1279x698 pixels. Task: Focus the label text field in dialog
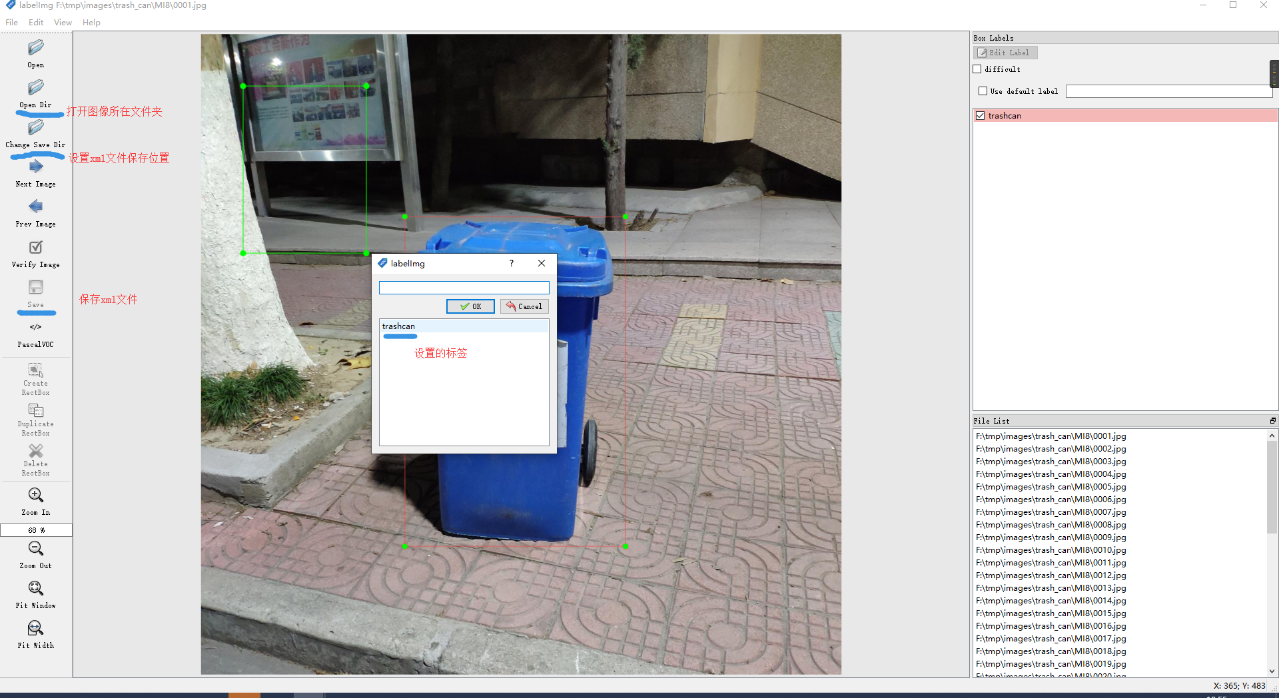click(464, 288)
